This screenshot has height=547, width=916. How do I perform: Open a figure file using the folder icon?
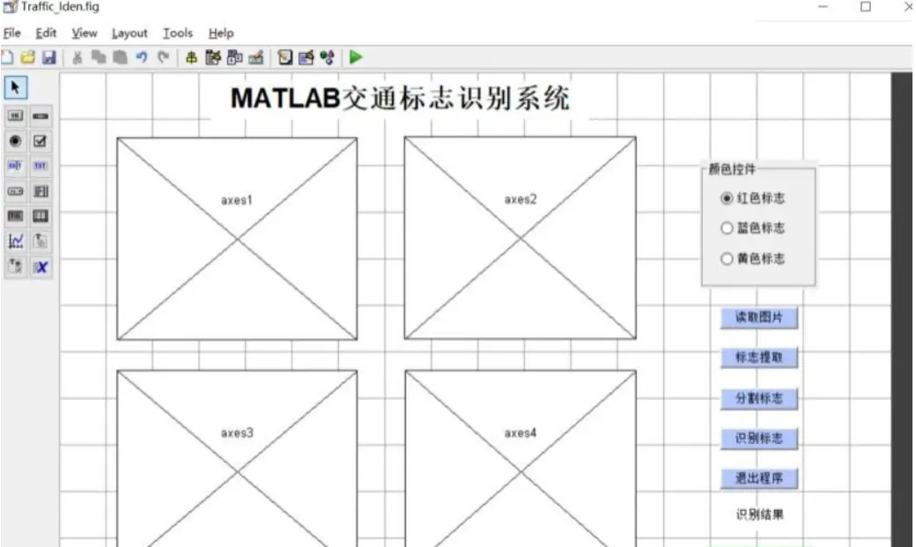tap(27, 57)
